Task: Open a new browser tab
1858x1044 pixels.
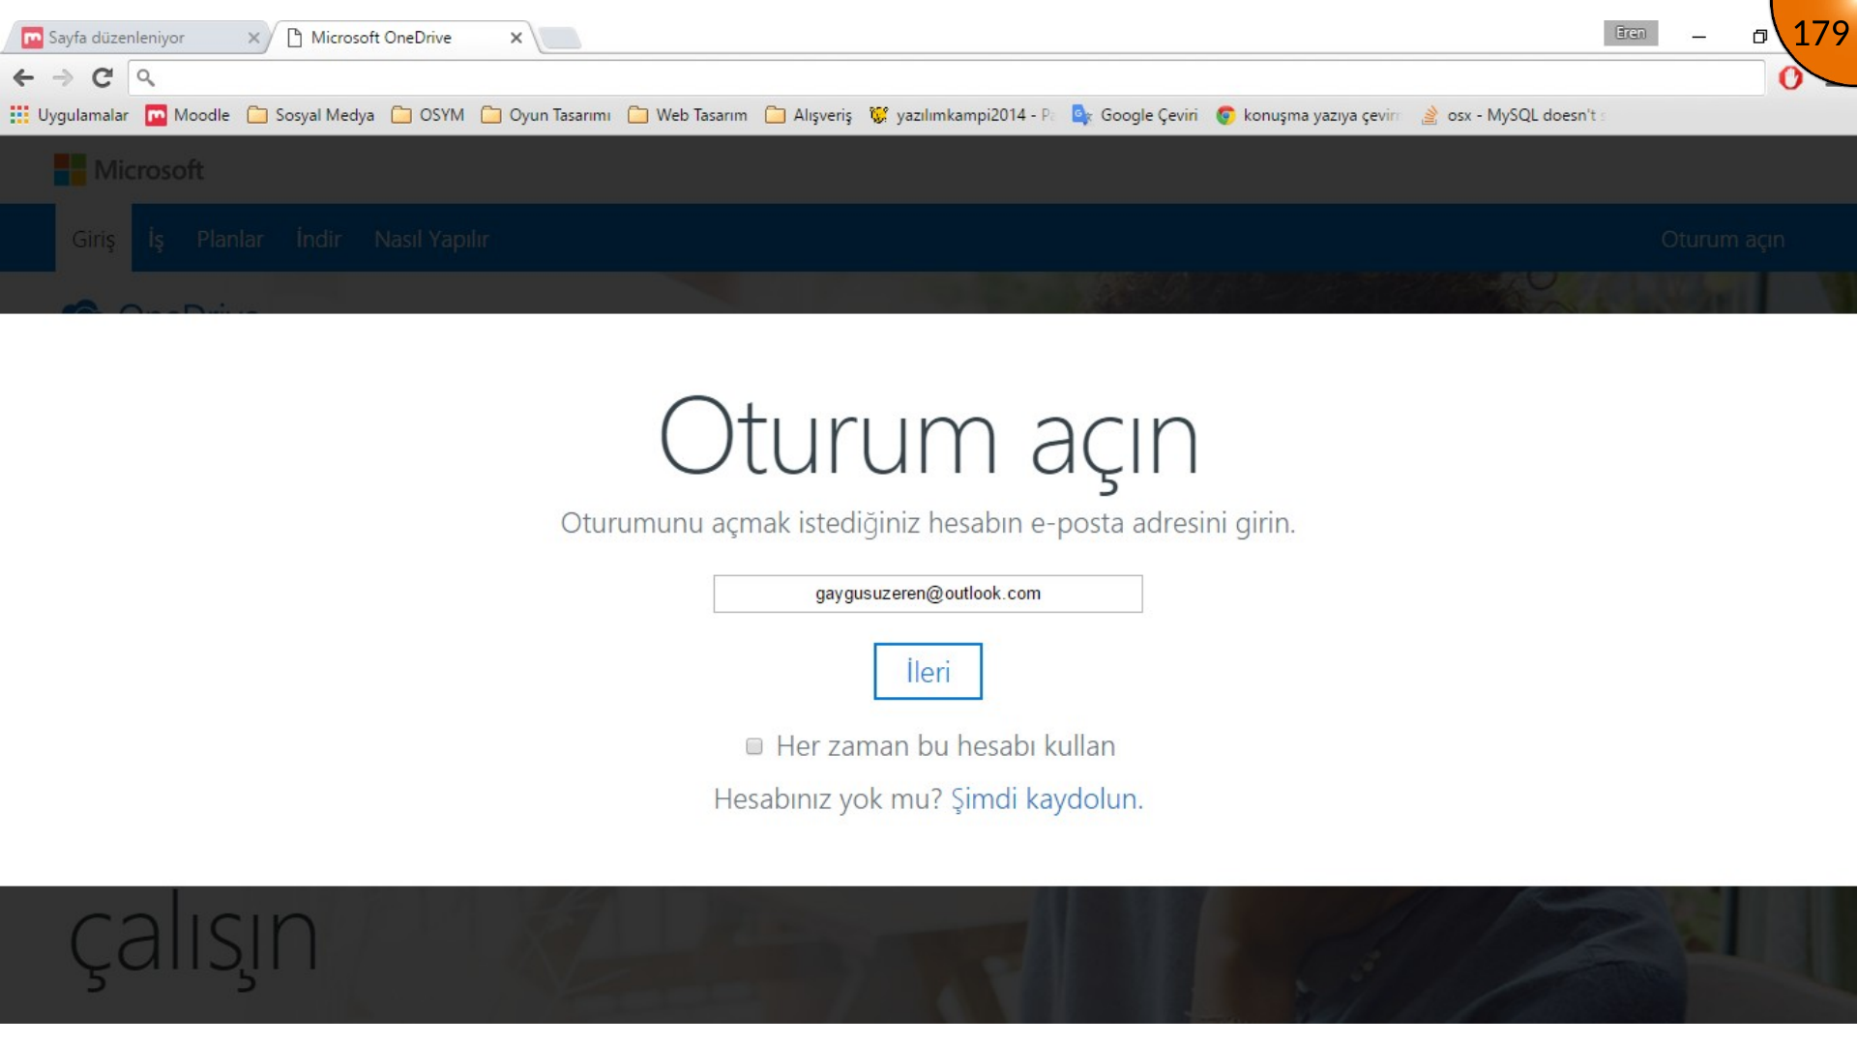Action: (560, 39)
